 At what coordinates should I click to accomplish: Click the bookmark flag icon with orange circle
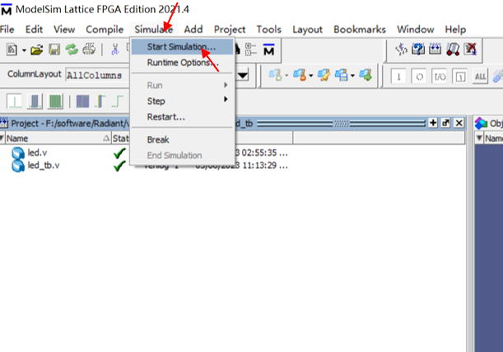[x=300, y=75]
